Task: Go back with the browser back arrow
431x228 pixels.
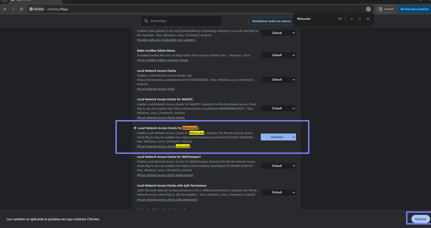Action: point(5,9)
